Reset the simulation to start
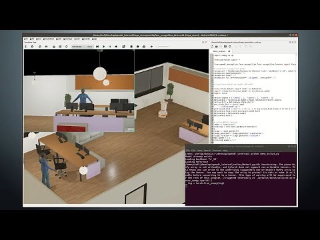 point(97,47)
